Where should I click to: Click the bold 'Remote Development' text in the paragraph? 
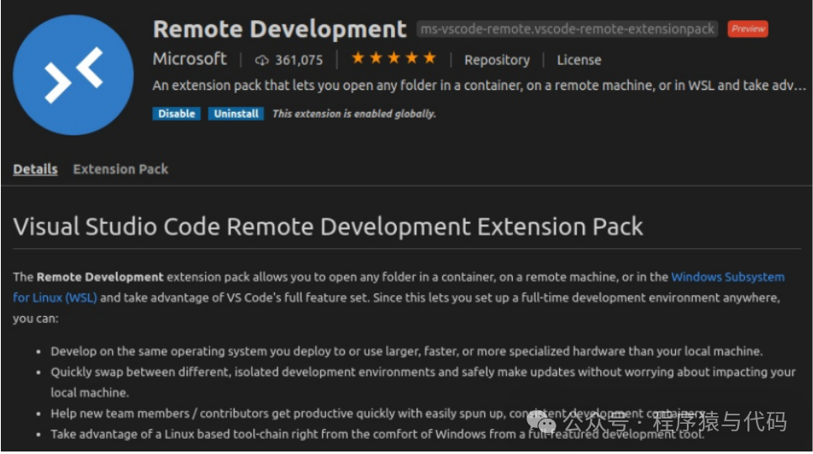point(100,277)
